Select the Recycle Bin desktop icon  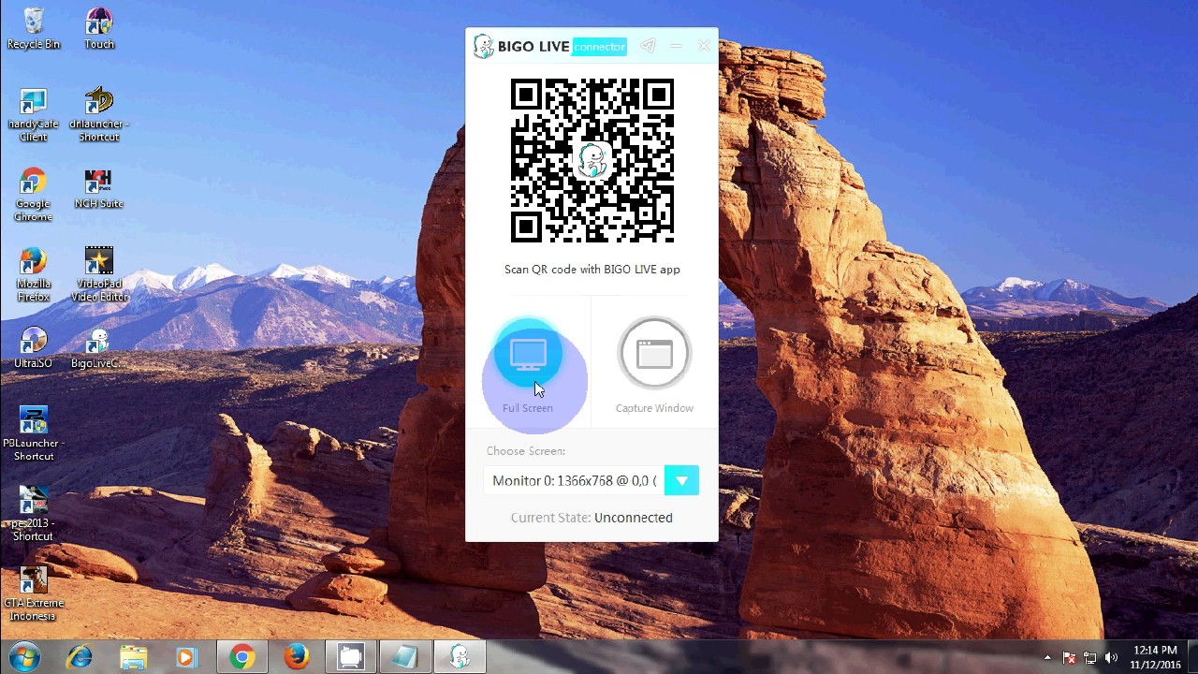(33, 28)
